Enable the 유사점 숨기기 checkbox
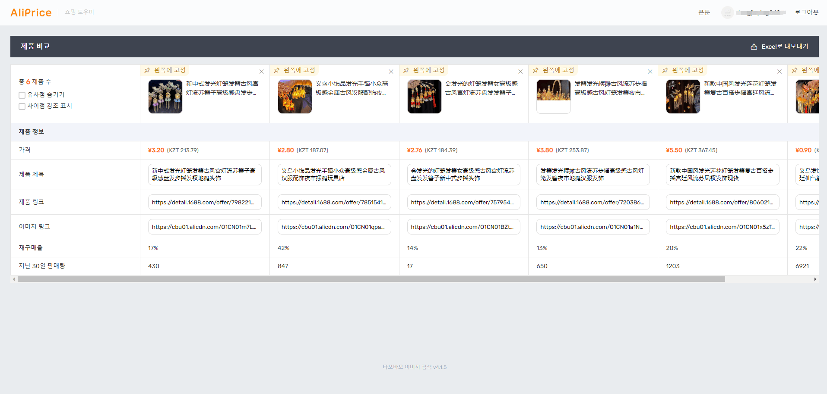 tap(22, 95)
